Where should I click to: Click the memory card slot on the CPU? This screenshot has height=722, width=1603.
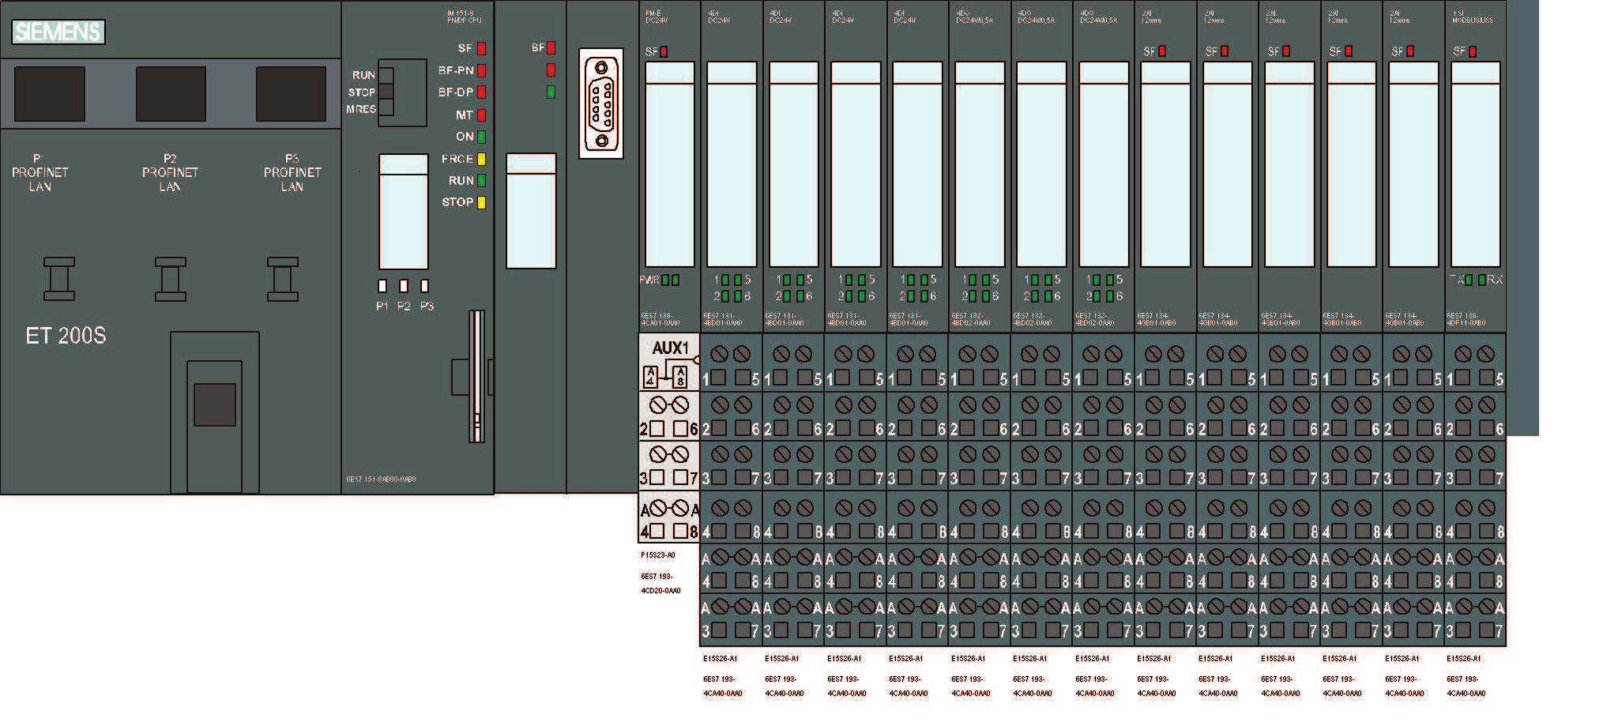[476, 376]
